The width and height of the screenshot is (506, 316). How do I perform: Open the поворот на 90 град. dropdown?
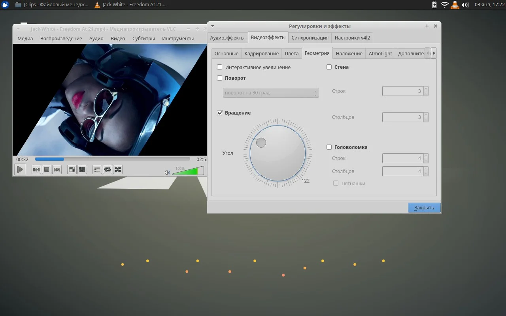(271, 93)
